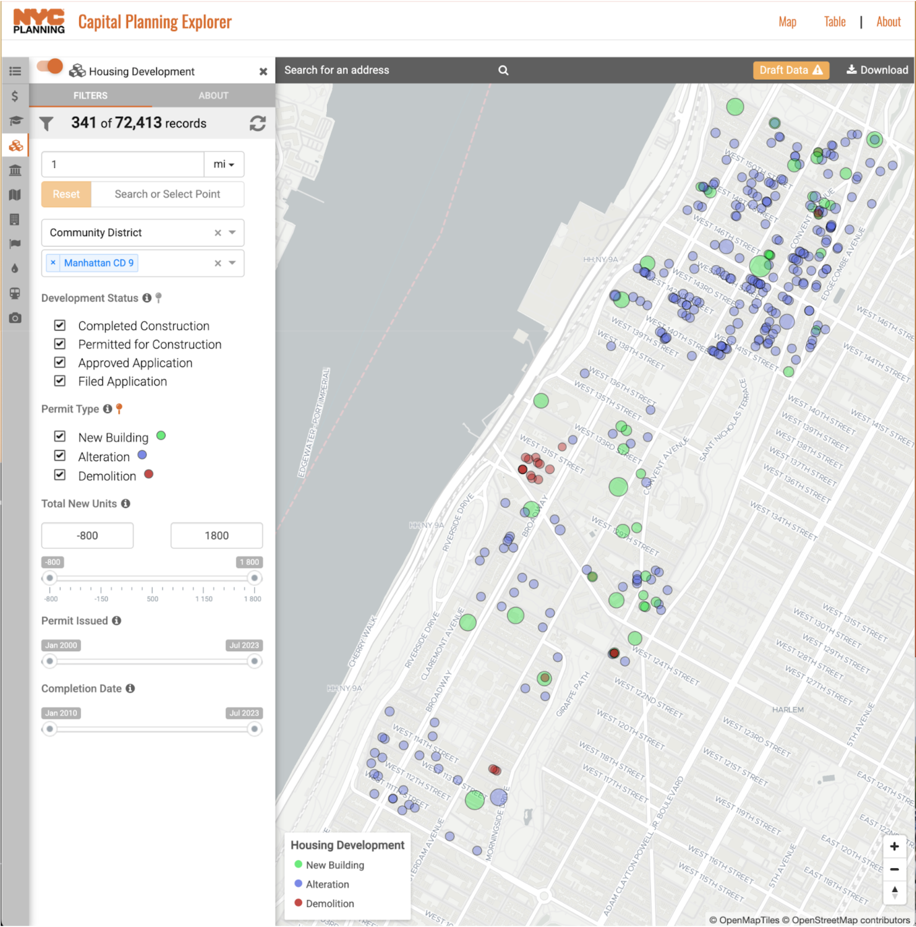Uncheck Filed Application
916x927 pixels.
click(59, 381)
